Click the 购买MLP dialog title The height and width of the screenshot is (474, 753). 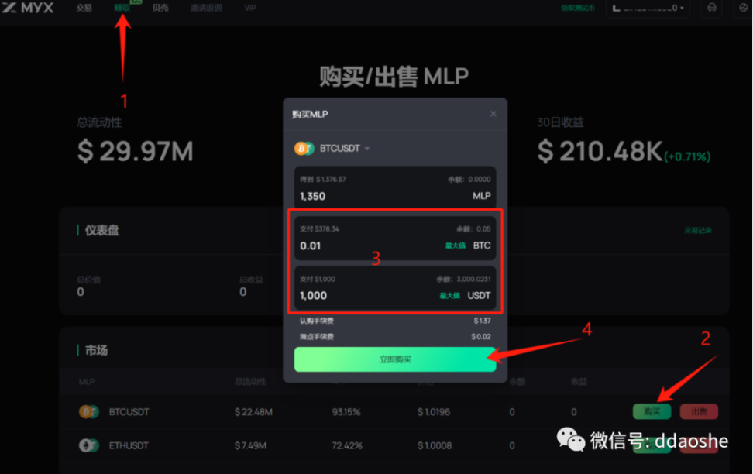(310, 115)
